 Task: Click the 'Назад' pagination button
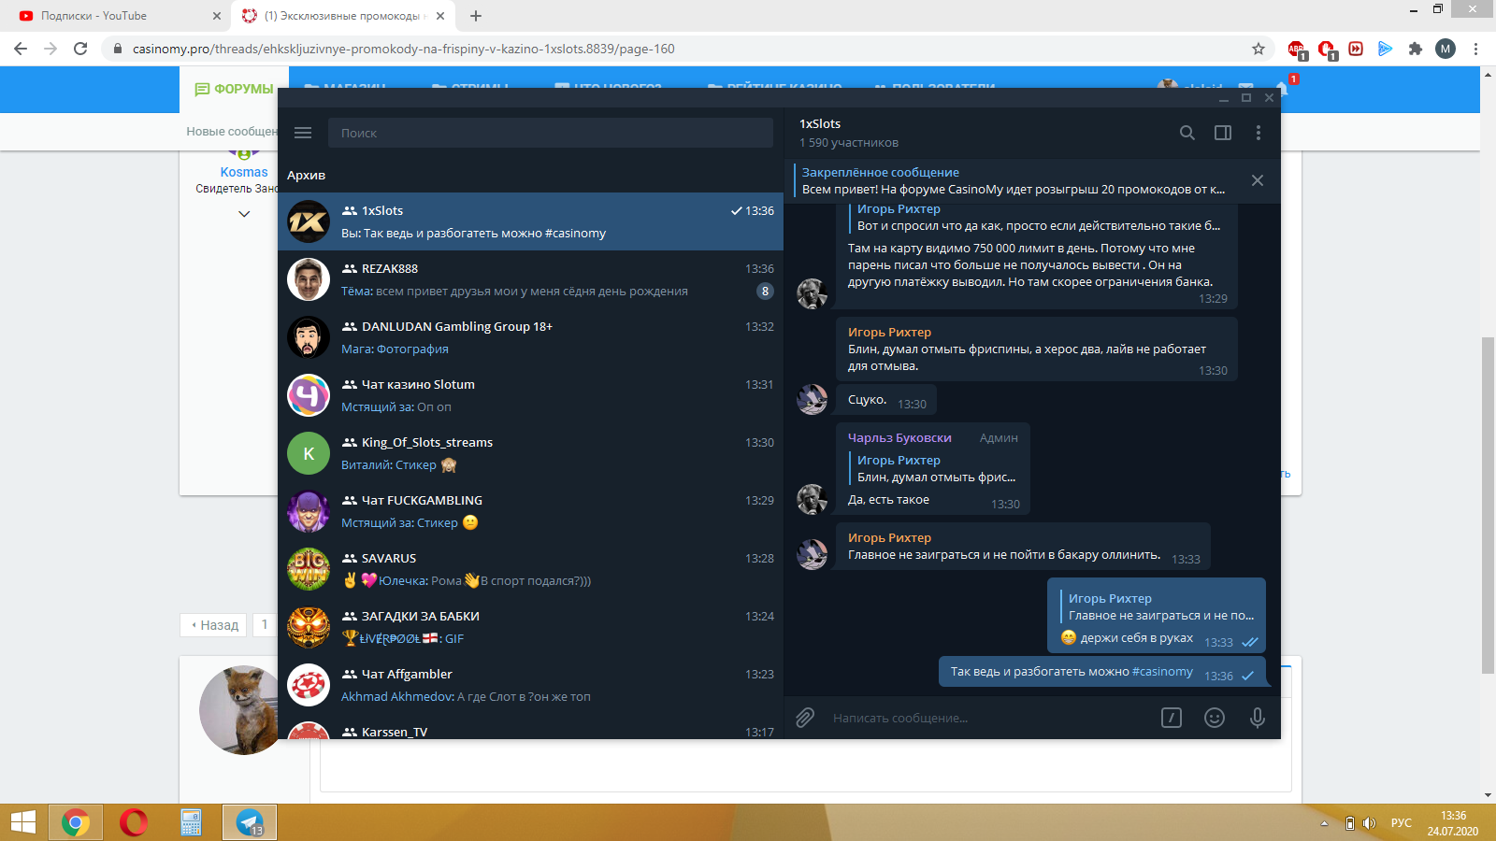214,625
